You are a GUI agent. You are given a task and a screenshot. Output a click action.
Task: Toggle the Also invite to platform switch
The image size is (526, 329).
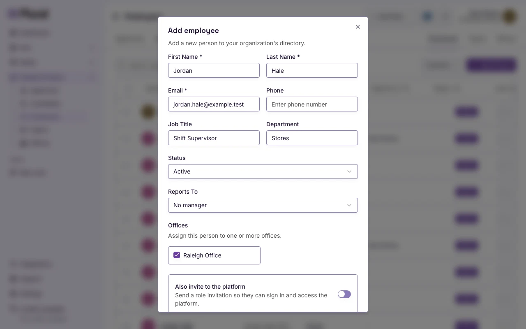pyautogui.click(x=344, y=294)
